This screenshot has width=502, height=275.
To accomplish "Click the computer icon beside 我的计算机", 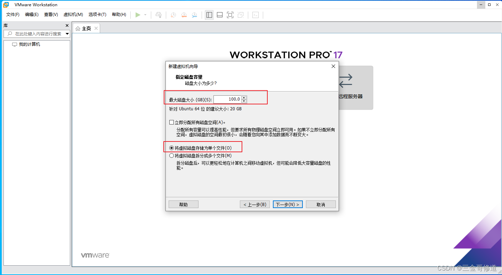I will [15, 44].
